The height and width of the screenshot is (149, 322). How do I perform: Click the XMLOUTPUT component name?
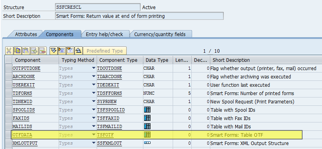[x=25, y=143]
